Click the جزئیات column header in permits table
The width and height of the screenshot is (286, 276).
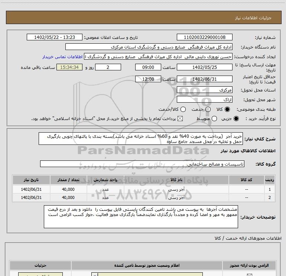(40, 266)
